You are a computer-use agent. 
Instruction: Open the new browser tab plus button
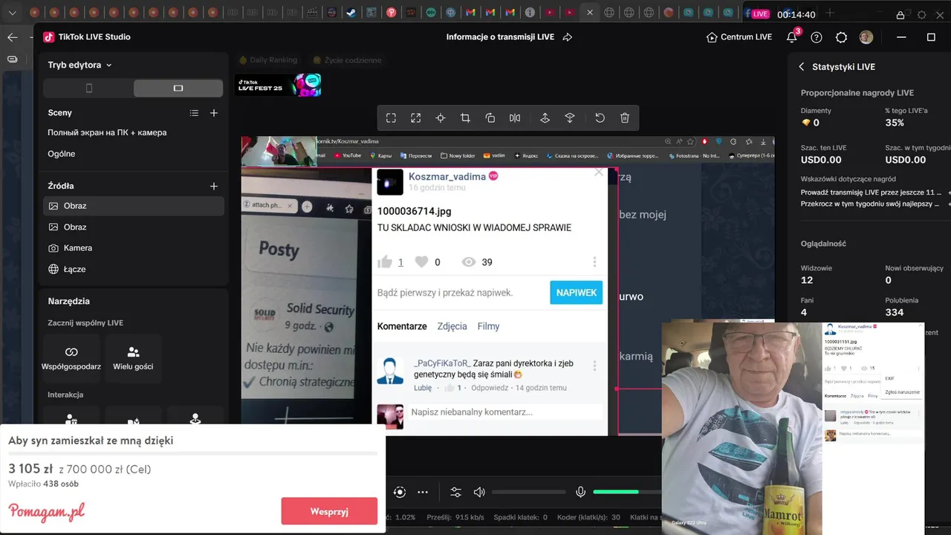coord(830,13)
